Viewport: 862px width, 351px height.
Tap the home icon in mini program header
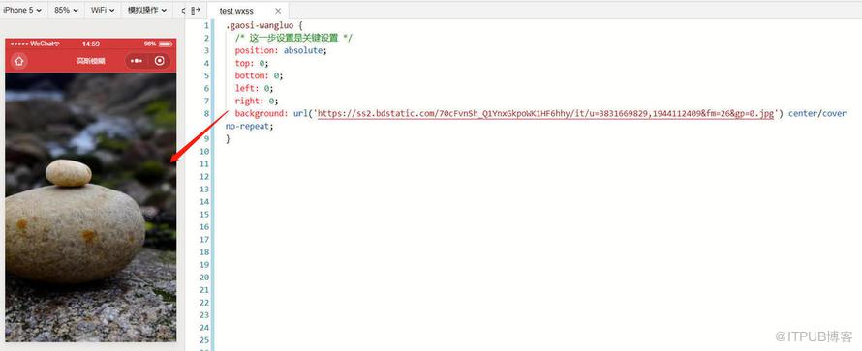[x=19, y=61]
